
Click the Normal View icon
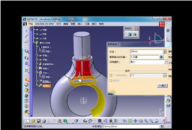[x=156, y=121]
